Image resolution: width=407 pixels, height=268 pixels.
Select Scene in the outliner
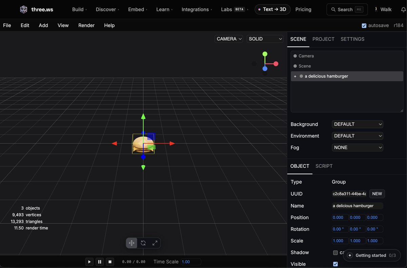pos(347,66)
